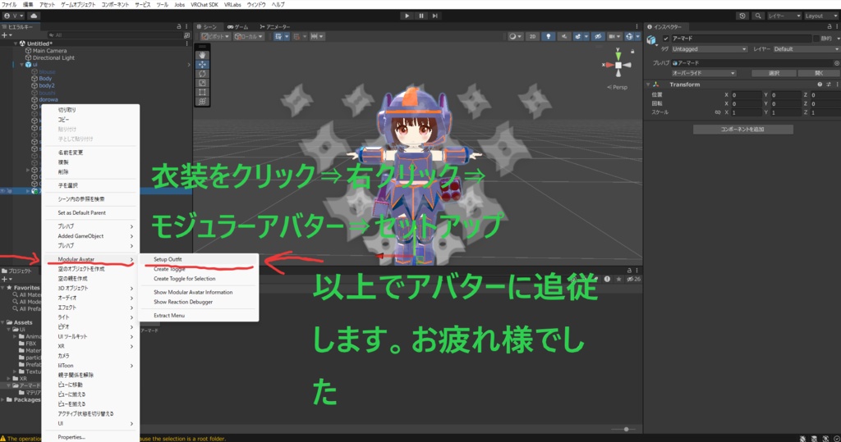Toggle the 2D scene view mode
Image resolution: width=841 pixels, height=442 pixels.
(x=532, y=36)
